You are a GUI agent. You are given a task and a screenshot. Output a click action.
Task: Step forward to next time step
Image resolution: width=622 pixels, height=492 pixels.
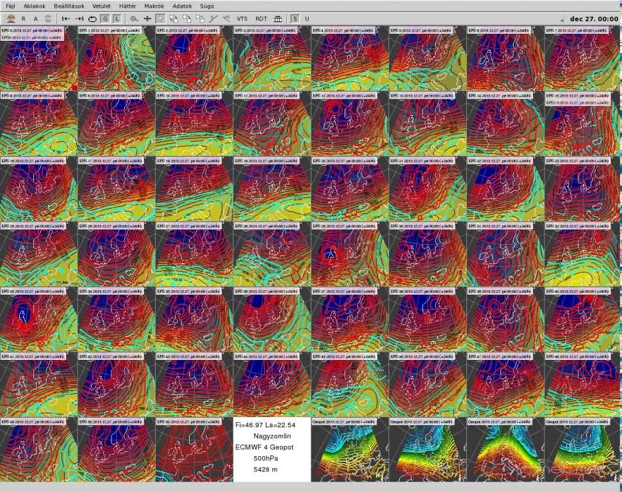click(x=79, y=19)
